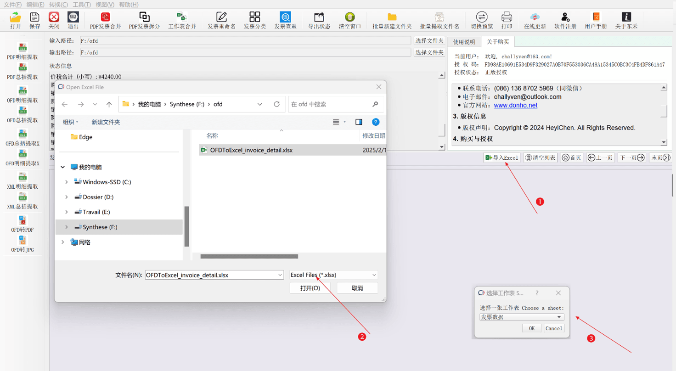Select OFD总括提取 in the sidebar
Image resolution: width=676 pixels, height=371 pixels.
[x=23, y=115]
